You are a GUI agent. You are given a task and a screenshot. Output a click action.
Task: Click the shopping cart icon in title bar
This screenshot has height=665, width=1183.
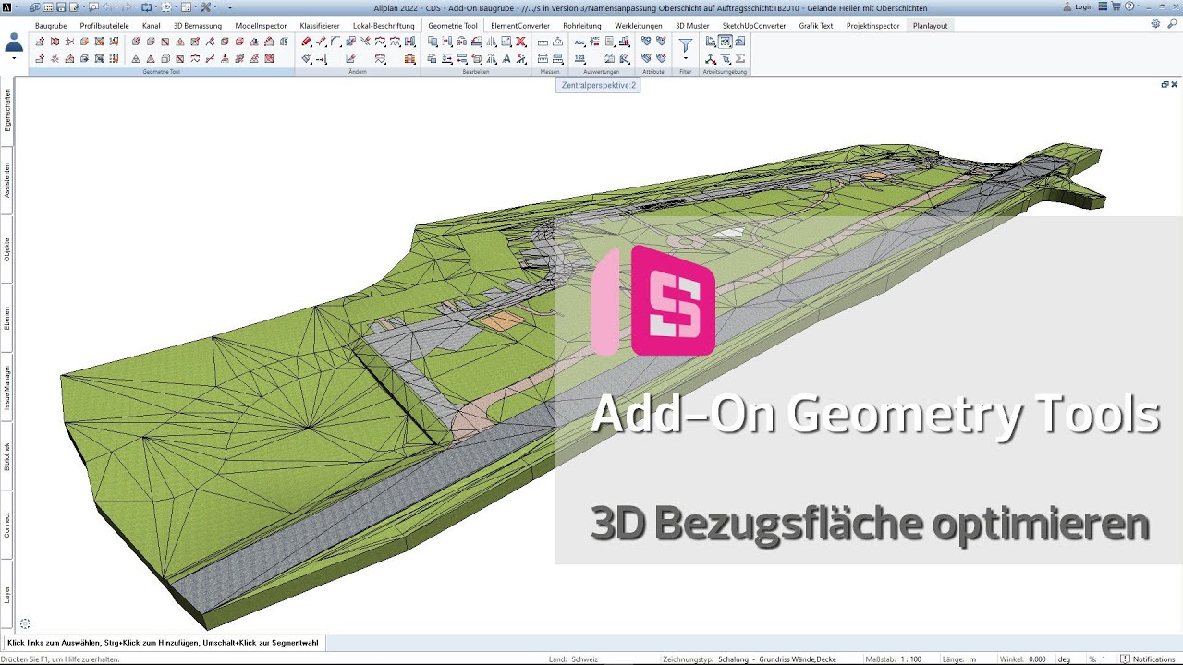pos(1115,6)
